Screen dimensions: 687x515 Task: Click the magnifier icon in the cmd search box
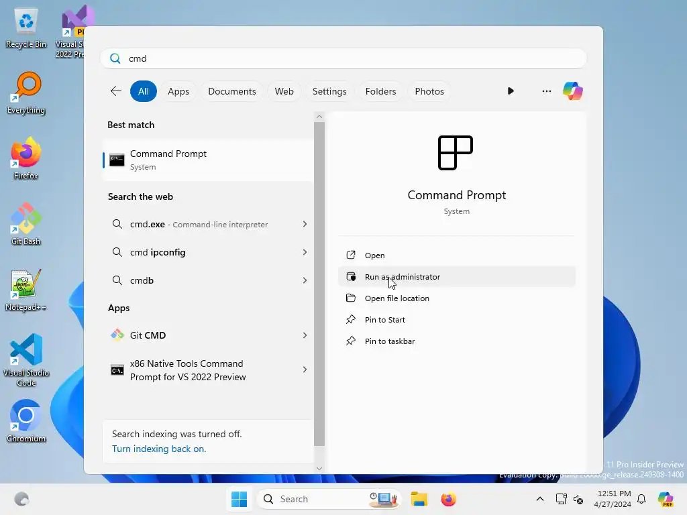click(115, 58)
